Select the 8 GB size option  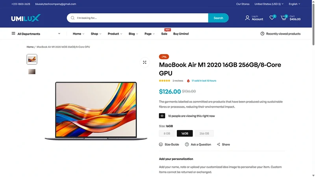pyautogui.click(x=167, y=133)
